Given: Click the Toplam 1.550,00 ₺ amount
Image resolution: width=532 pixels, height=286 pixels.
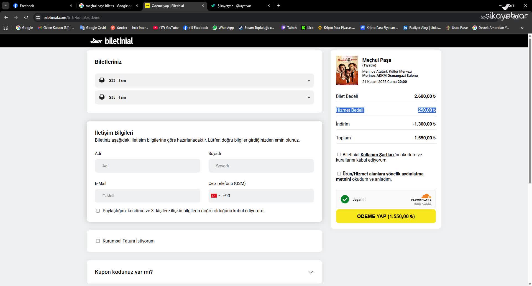Looking at the screenshot, I should pyautogui.click(x=425, y=138).
